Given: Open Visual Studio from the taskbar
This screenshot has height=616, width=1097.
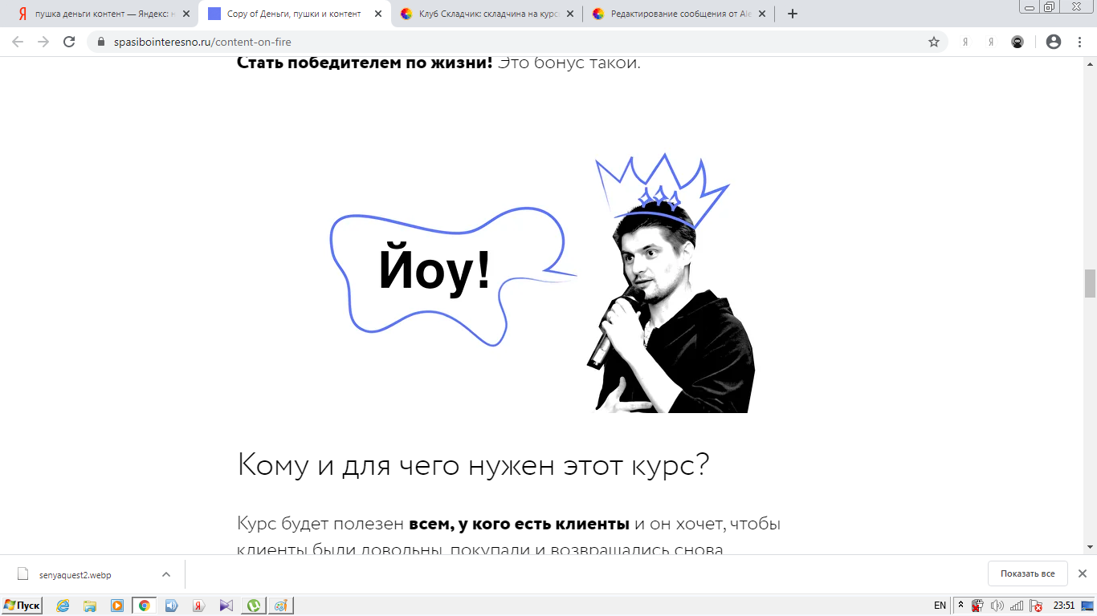Looking at the screenshot, I should coord(226,606).
